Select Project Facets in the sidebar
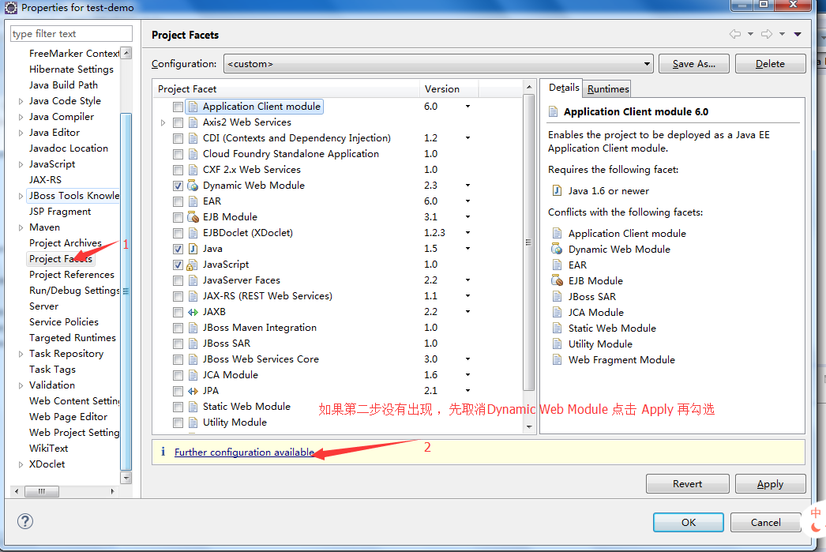Image resolution: width=826 pixels, height=552 pixels. pyautogui.click(x=61, y=259)
